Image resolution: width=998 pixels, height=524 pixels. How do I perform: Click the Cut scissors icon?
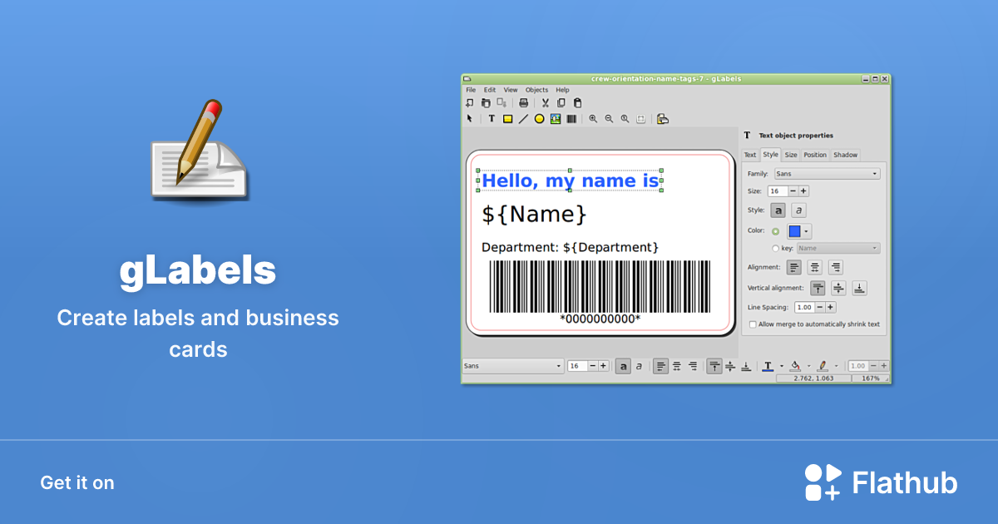546,103
